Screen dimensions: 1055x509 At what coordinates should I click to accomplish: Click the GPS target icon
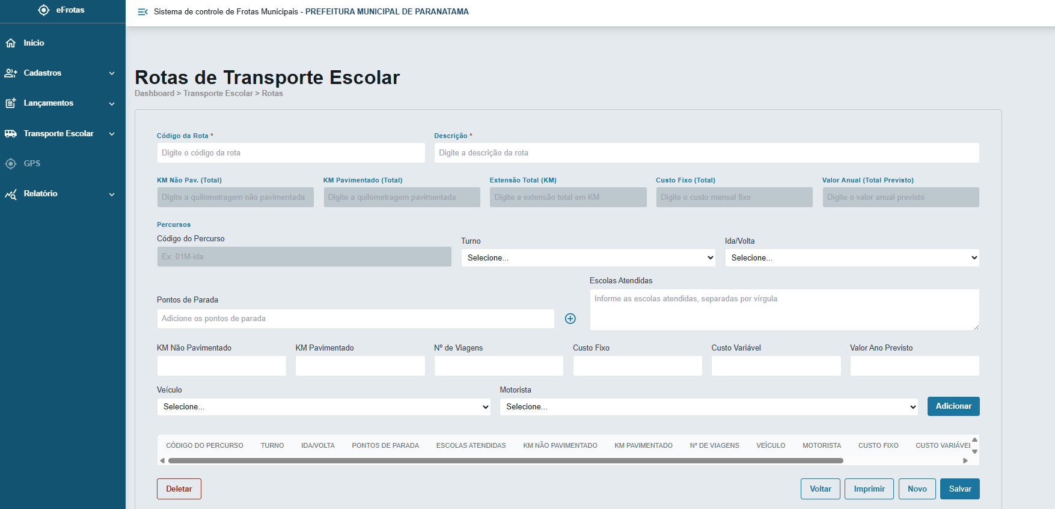coord(11,164)
